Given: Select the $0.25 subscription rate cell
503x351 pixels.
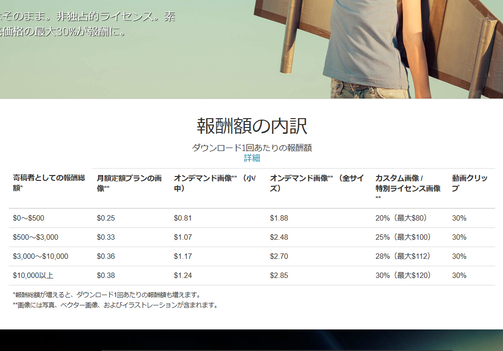Looking at the screenshot, I should pyautogui.click(x=103, y=218).
